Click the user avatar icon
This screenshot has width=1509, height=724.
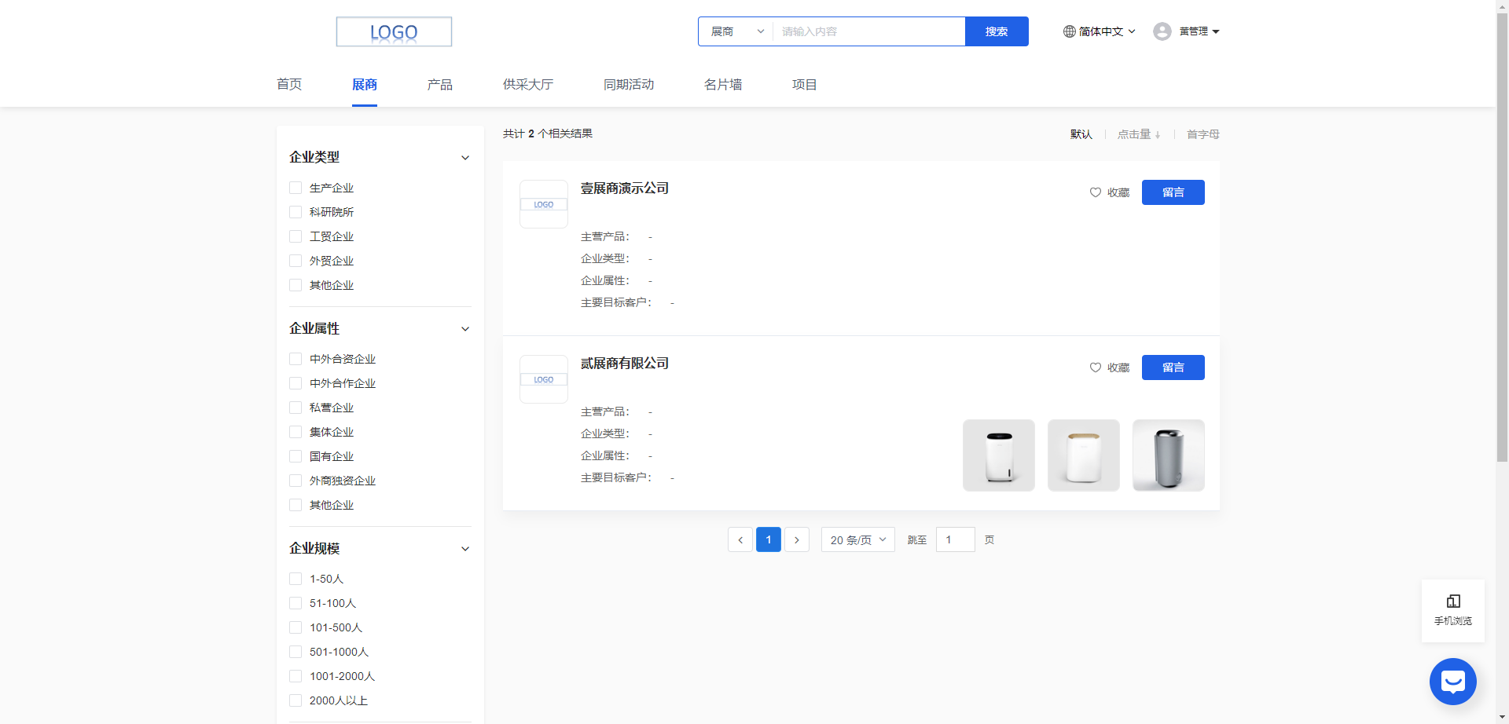pyautogui.click(x=1162, y=31)
